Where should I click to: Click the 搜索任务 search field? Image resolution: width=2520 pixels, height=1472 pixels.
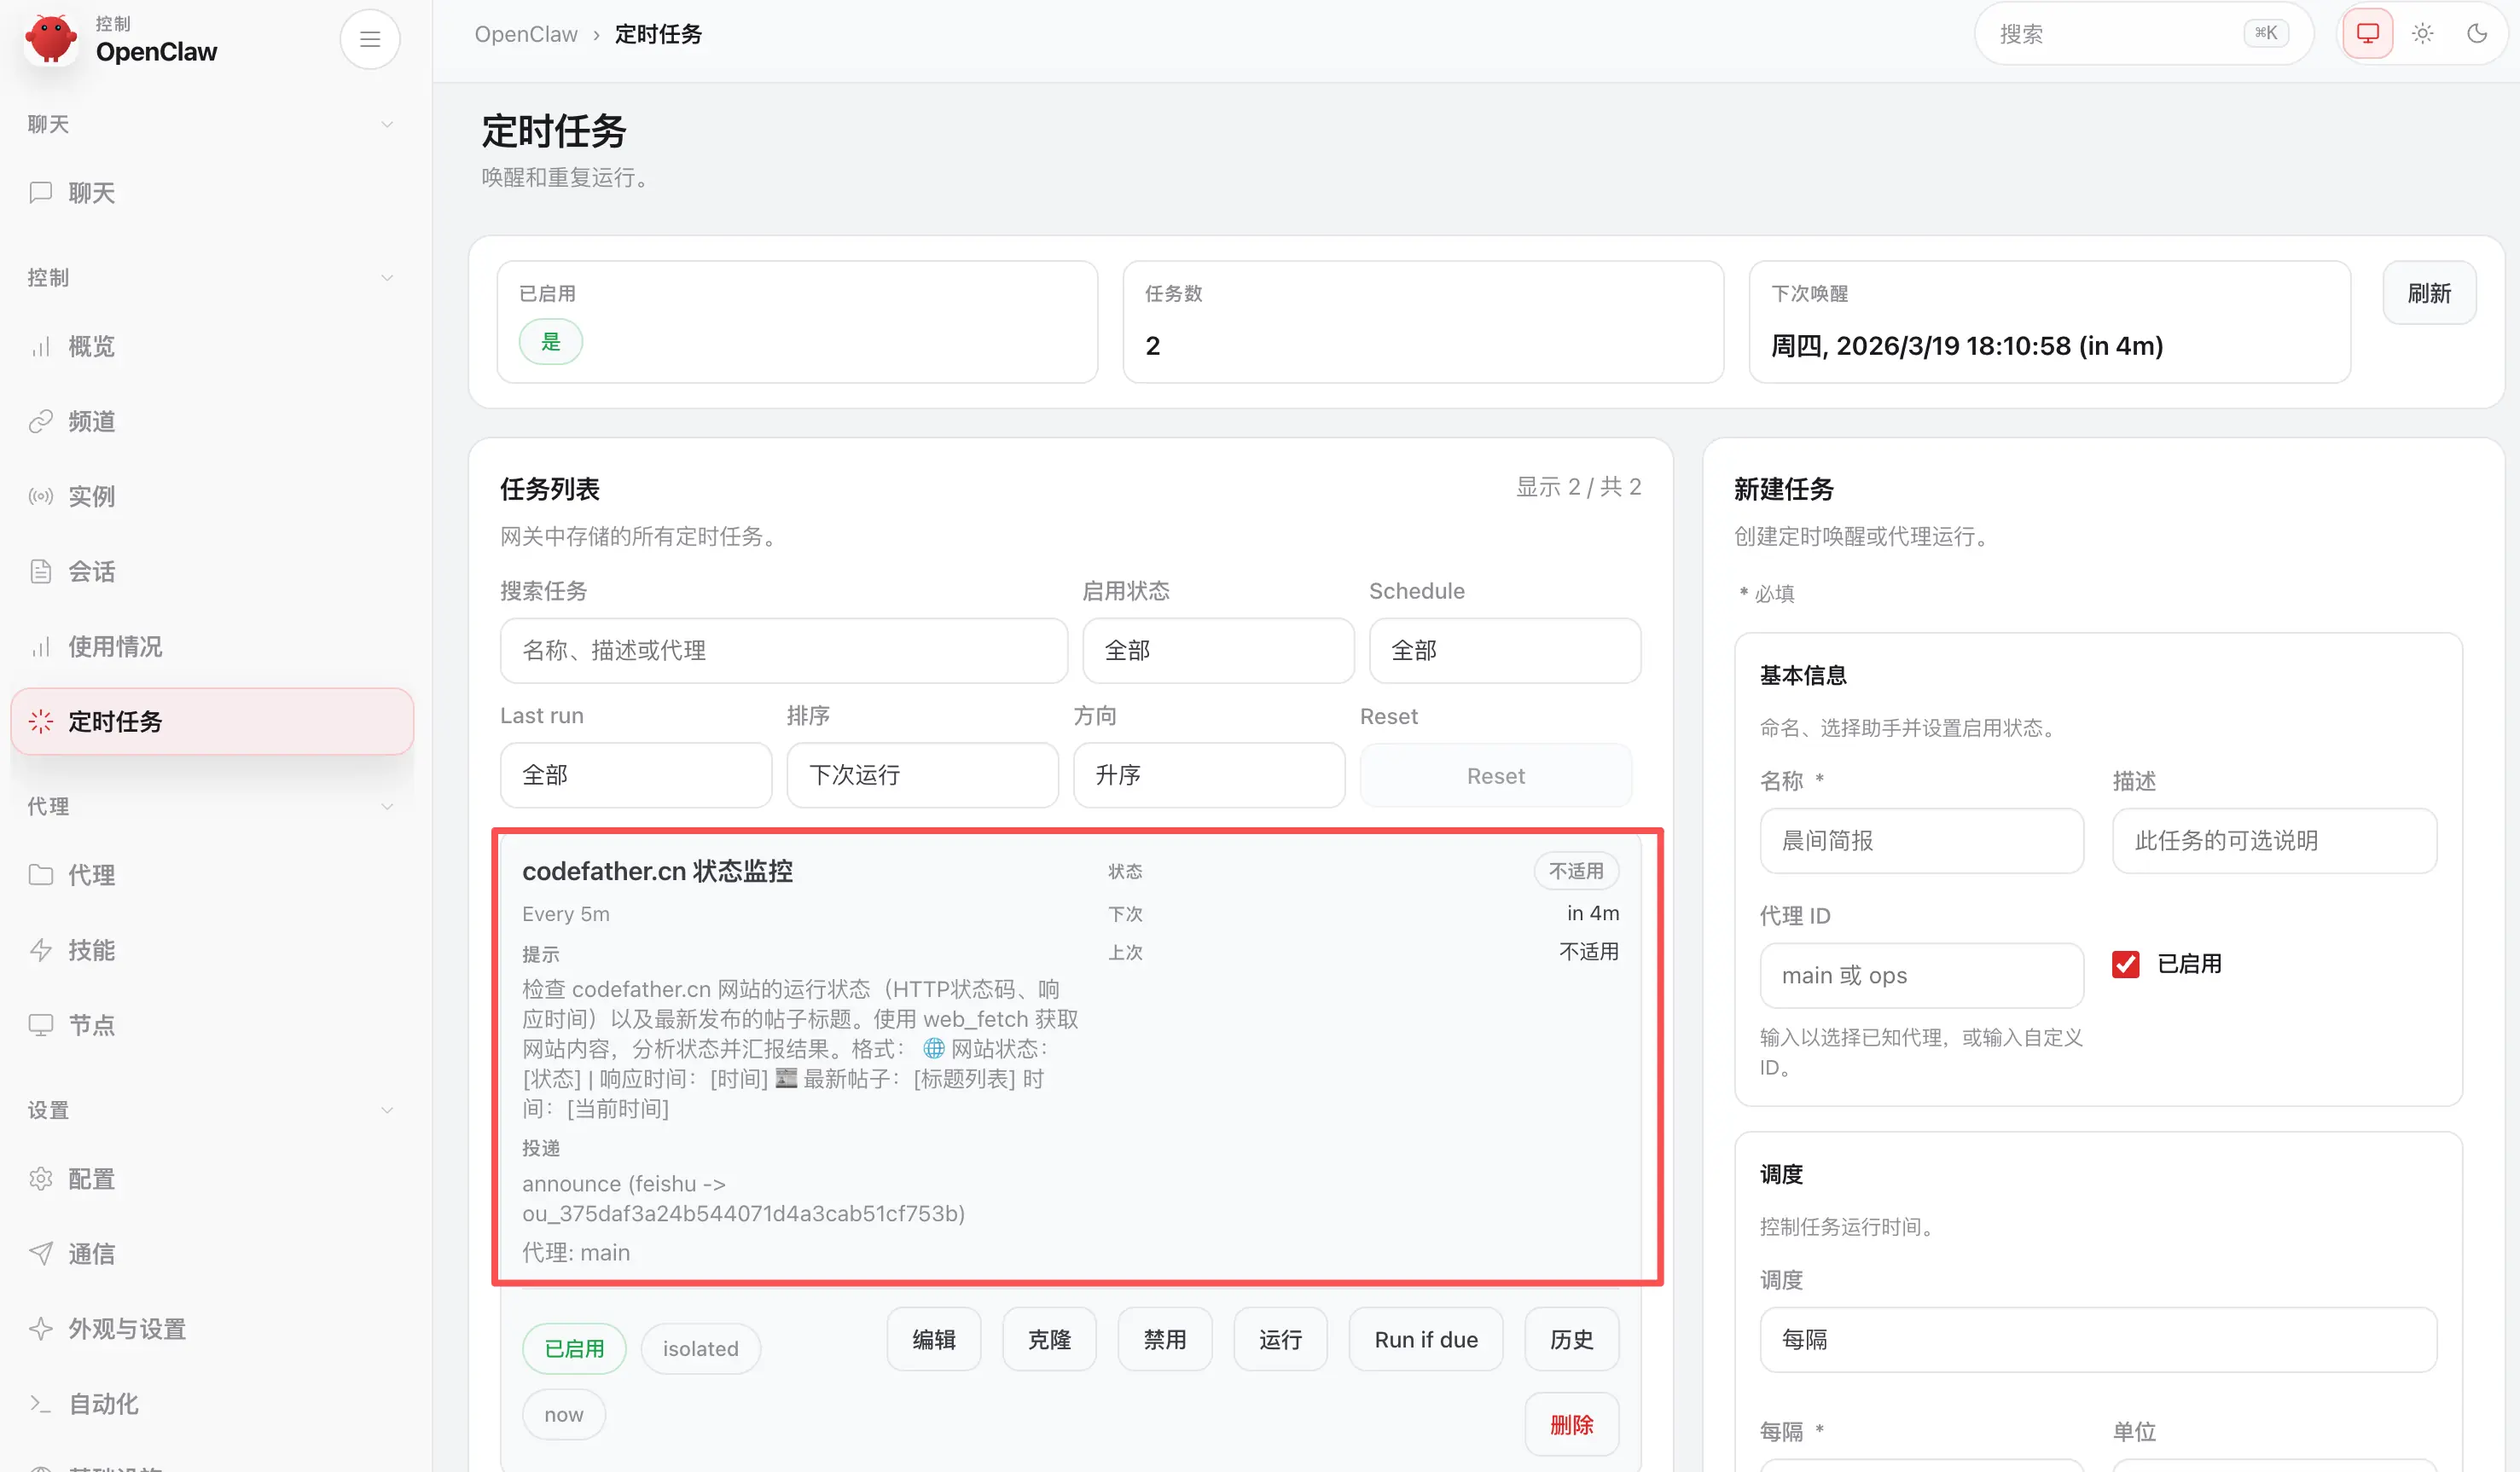783,650
